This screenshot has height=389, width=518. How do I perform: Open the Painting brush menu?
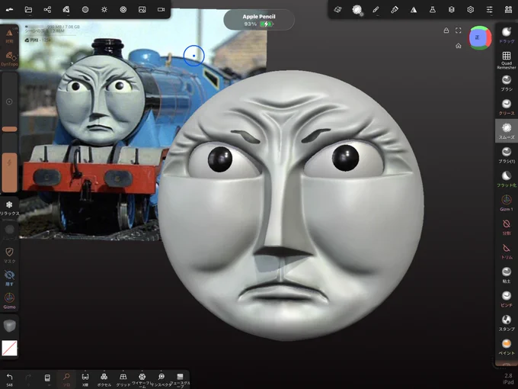(x=395, y=10)
